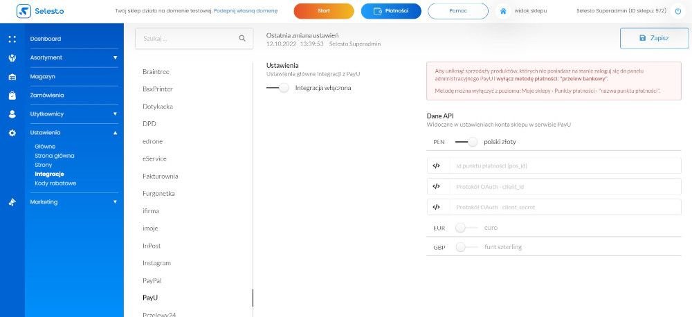Click the Selesto Superadmin account label
The width and height of the screenshot is (692, 317).
(621, 10)
